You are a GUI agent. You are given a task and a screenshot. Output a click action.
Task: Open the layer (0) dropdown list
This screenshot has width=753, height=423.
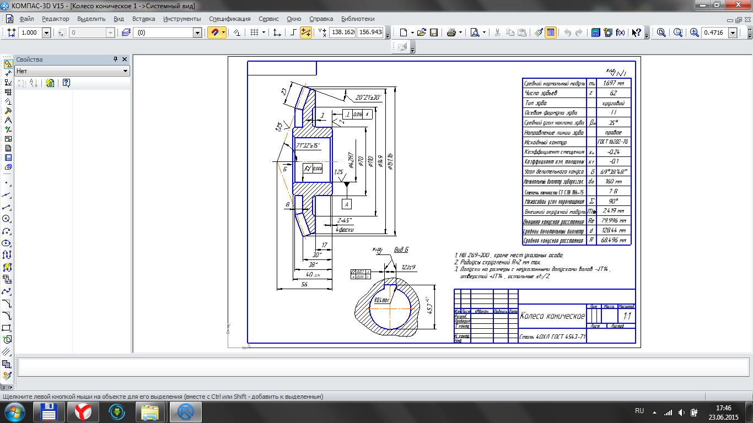pyautogui.click(x=197, y=32)
